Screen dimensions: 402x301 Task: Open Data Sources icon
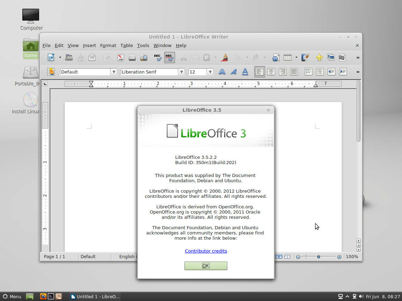(342, 57)
